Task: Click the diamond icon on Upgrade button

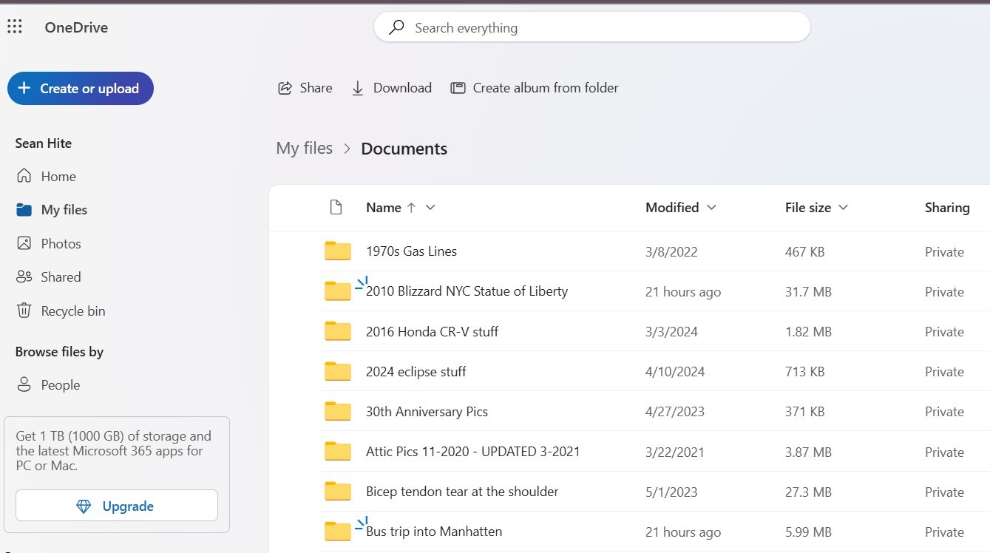Action: 84,506
